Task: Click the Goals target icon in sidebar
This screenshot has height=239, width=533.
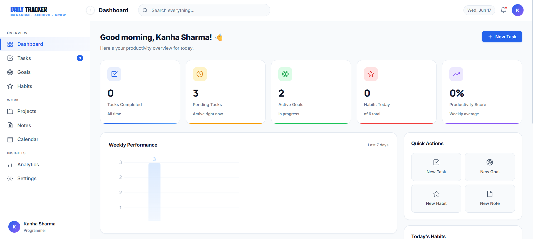Action: pos(10,72)
